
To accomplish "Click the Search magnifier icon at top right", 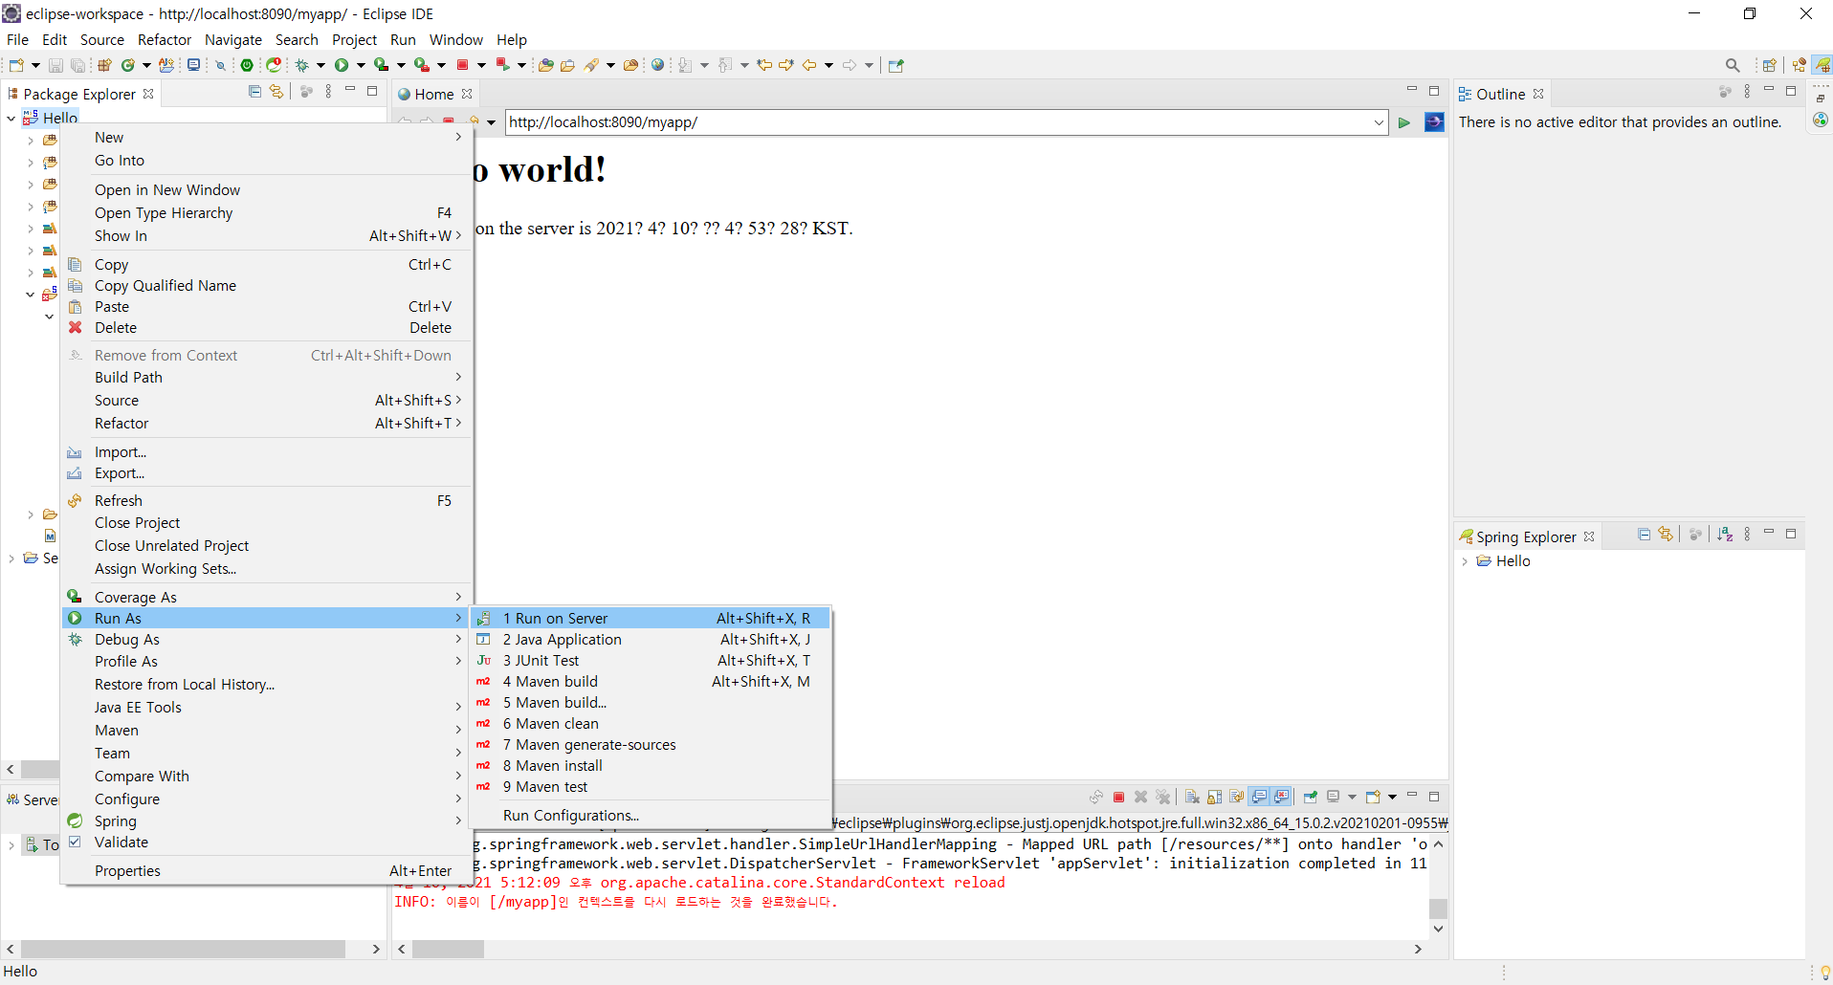I will (1733, 65).
